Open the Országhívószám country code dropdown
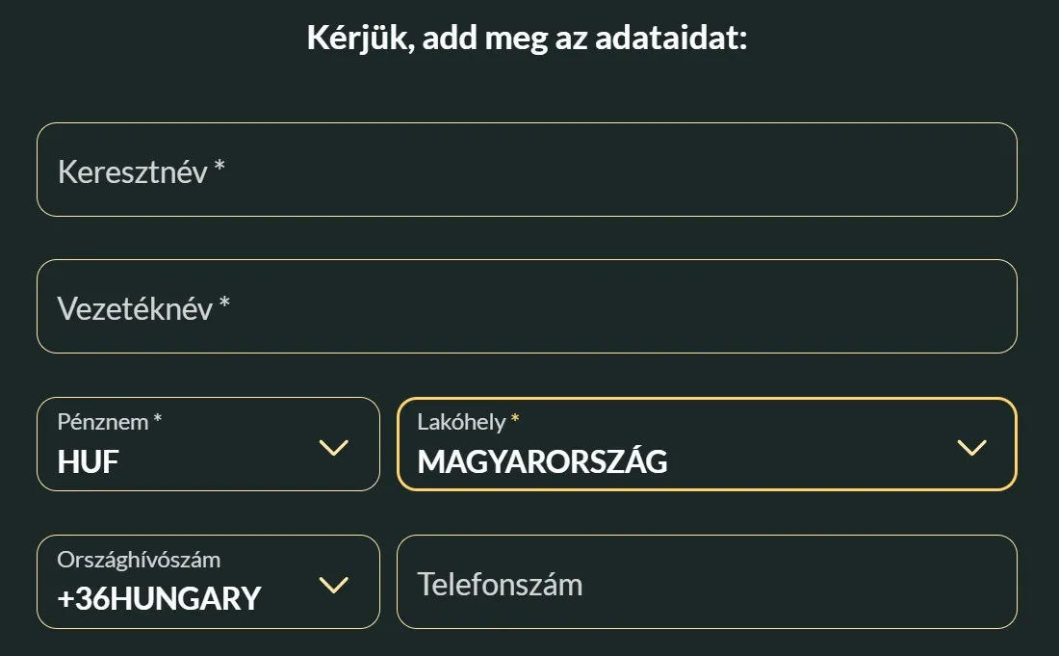 pyautogui.click(x=208, y=582)
